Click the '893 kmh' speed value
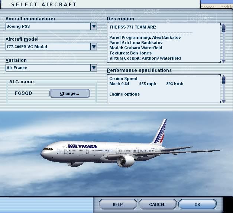 [x=175, y=84]
